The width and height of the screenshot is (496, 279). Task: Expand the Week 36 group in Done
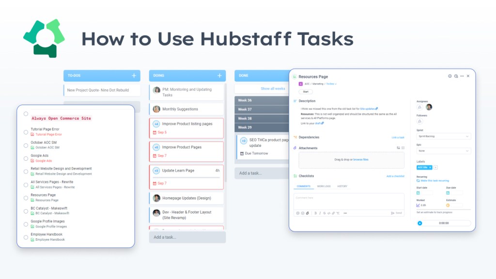point(262,100)
